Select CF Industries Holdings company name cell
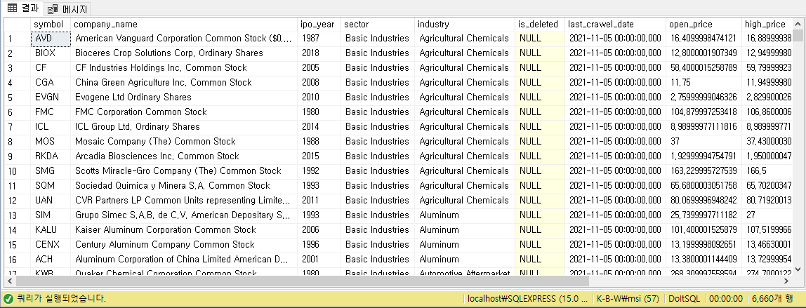Screen dimensions: 806x308 coord(184,68)
